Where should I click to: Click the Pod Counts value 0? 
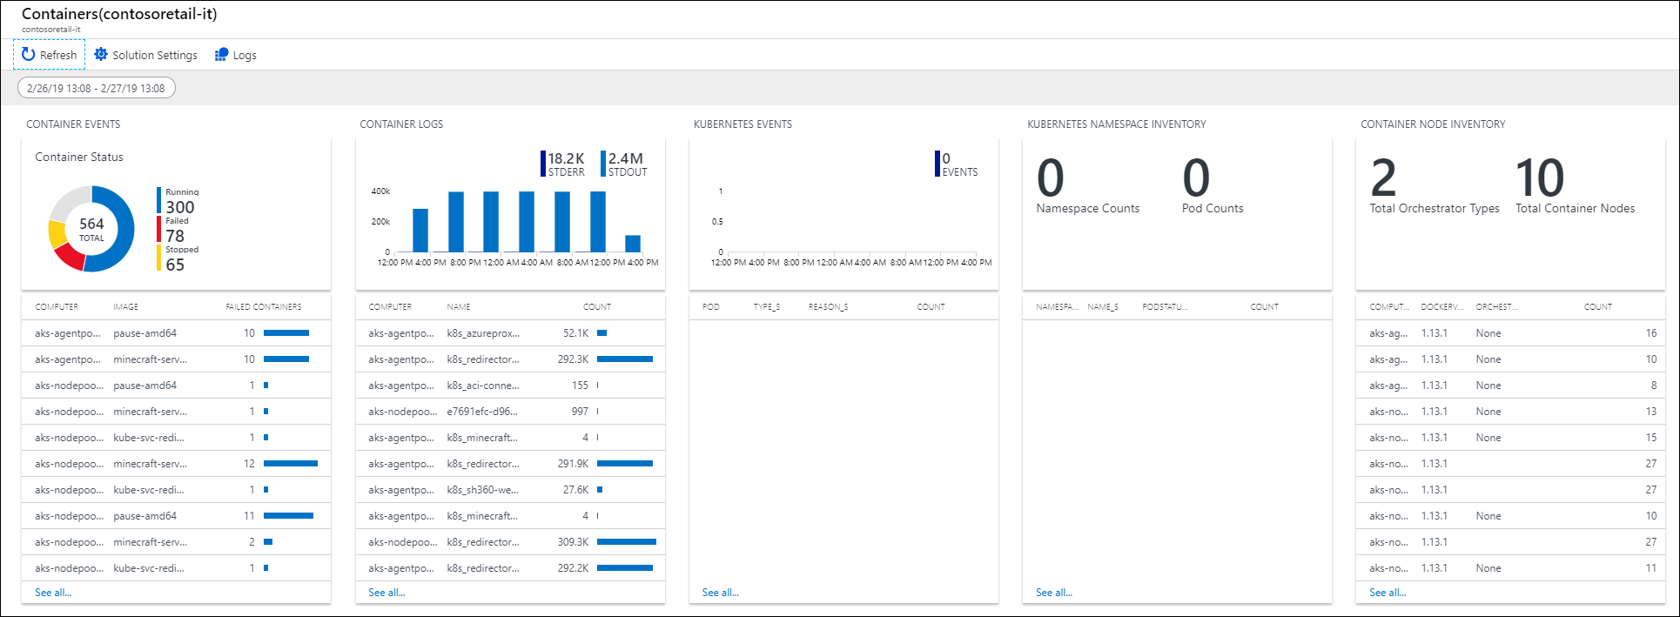tap(1196, 178)
